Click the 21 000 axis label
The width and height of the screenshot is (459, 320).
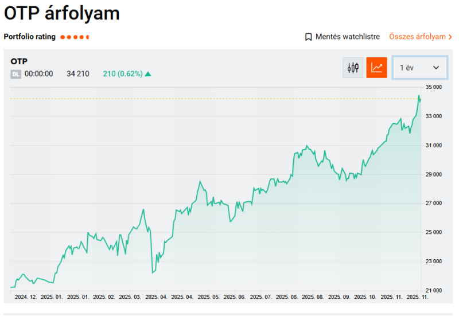click(x=434, y=290)
